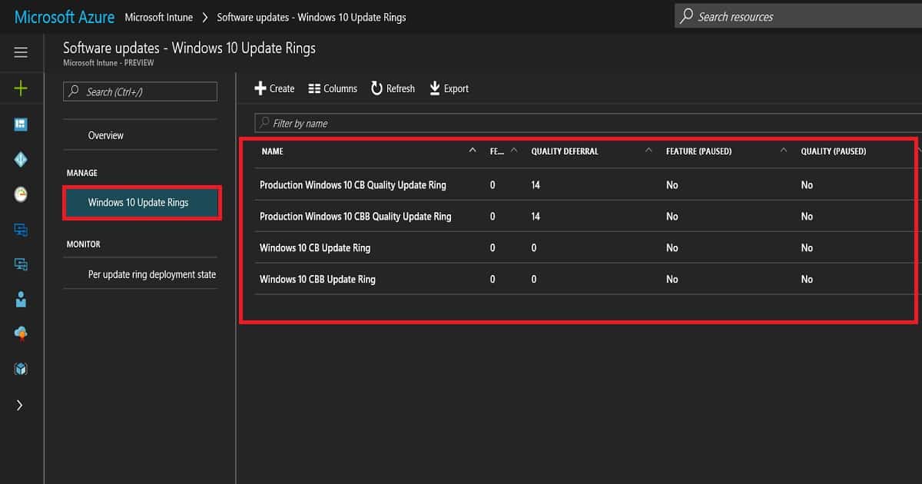This screenshot has height=484, width=922.
Task: Export the update rings list
Action: pyautogui.click(x=449, y=88)
